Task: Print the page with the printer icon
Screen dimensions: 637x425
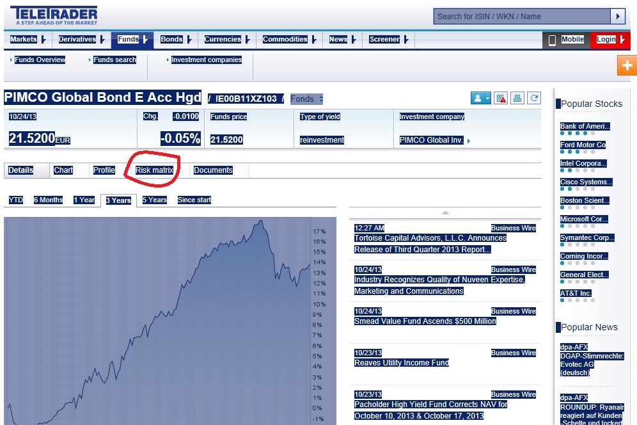Action: [x=517, y=98]
